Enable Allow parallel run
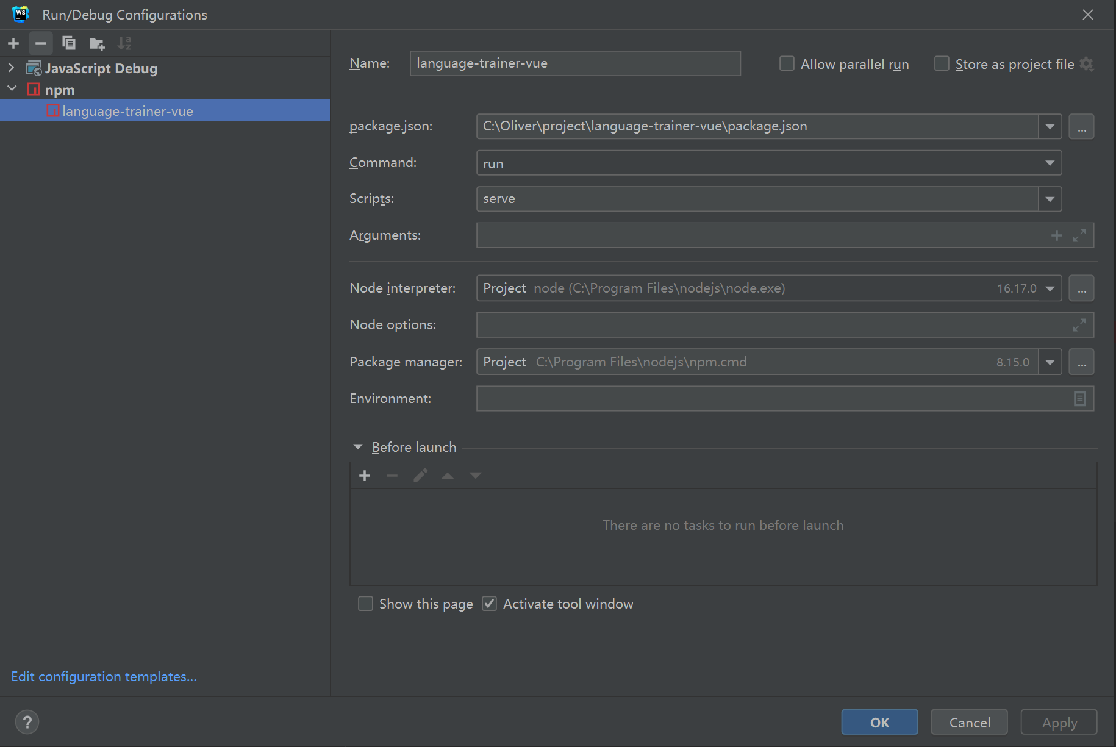1116x747 pixels. pyautogui.click(x=787, y=63)
